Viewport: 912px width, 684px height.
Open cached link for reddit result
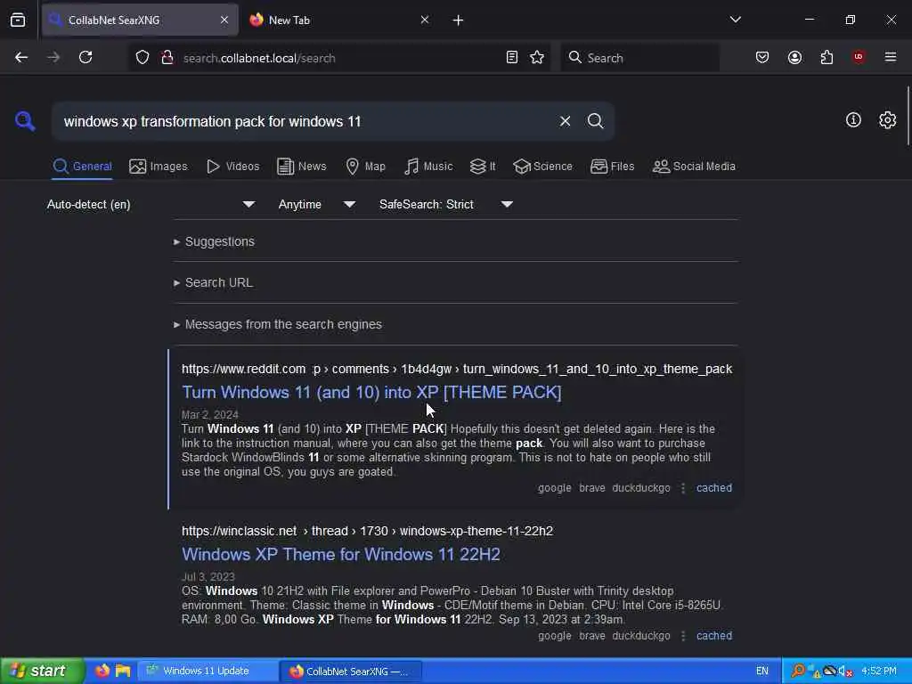click(714, 488)
